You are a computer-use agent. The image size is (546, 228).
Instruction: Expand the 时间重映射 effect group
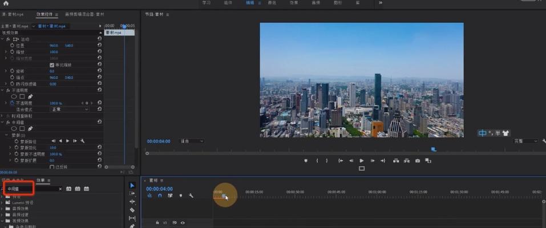(2, 116)
